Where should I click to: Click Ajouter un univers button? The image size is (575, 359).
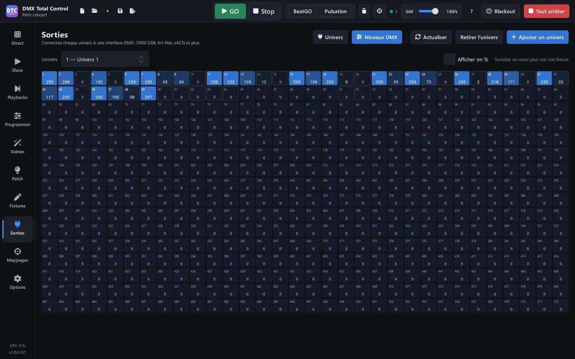click(537, 37)
